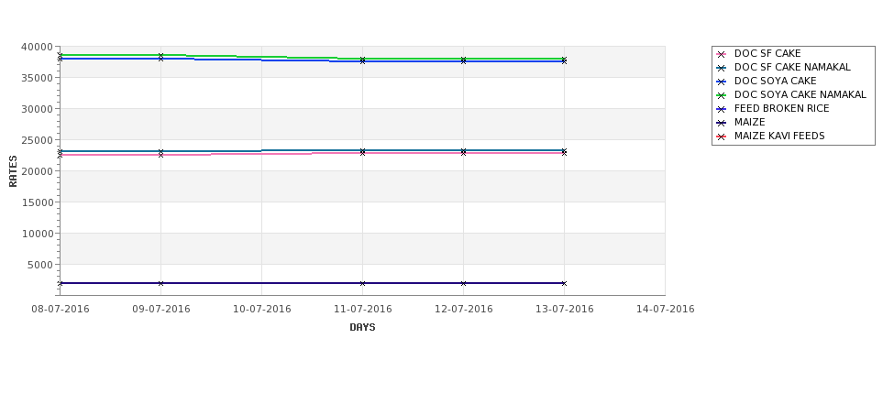
Task: Select the DOC SF CAKE legend label
Action: point(767,54)
